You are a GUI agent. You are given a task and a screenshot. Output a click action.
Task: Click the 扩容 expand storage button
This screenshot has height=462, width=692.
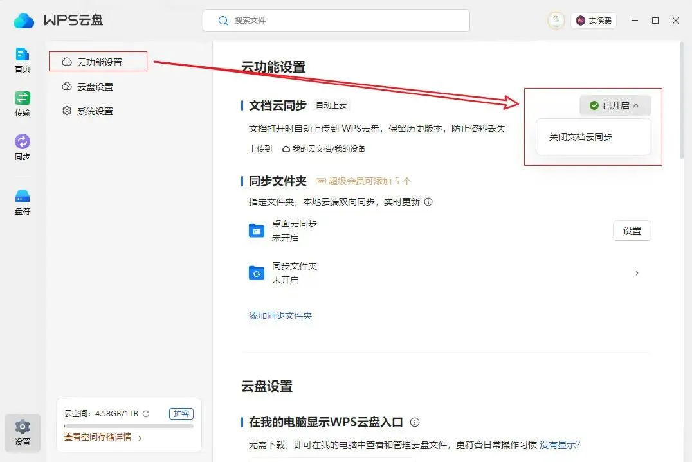[181, 414]
